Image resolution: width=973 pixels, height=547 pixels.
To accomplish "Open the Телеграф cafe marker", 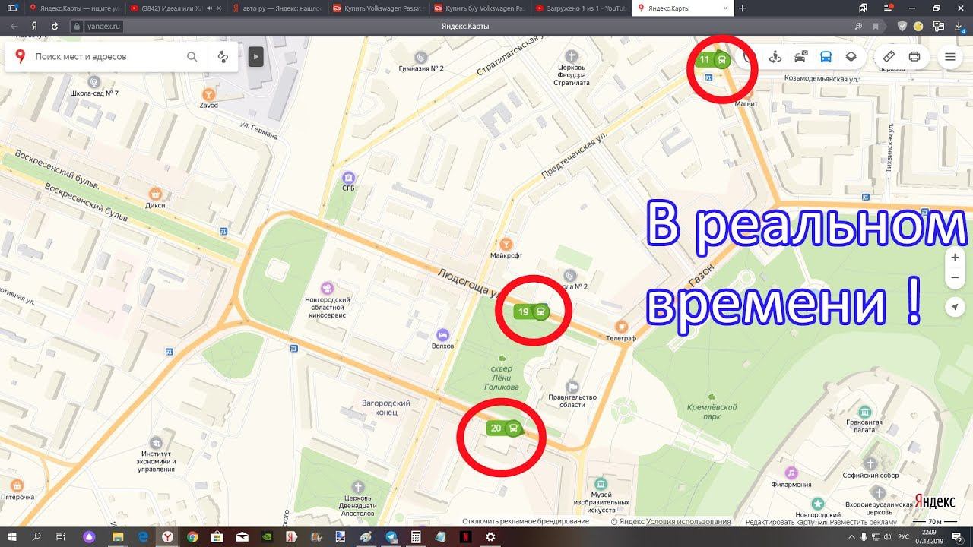I will coord(621,325).
